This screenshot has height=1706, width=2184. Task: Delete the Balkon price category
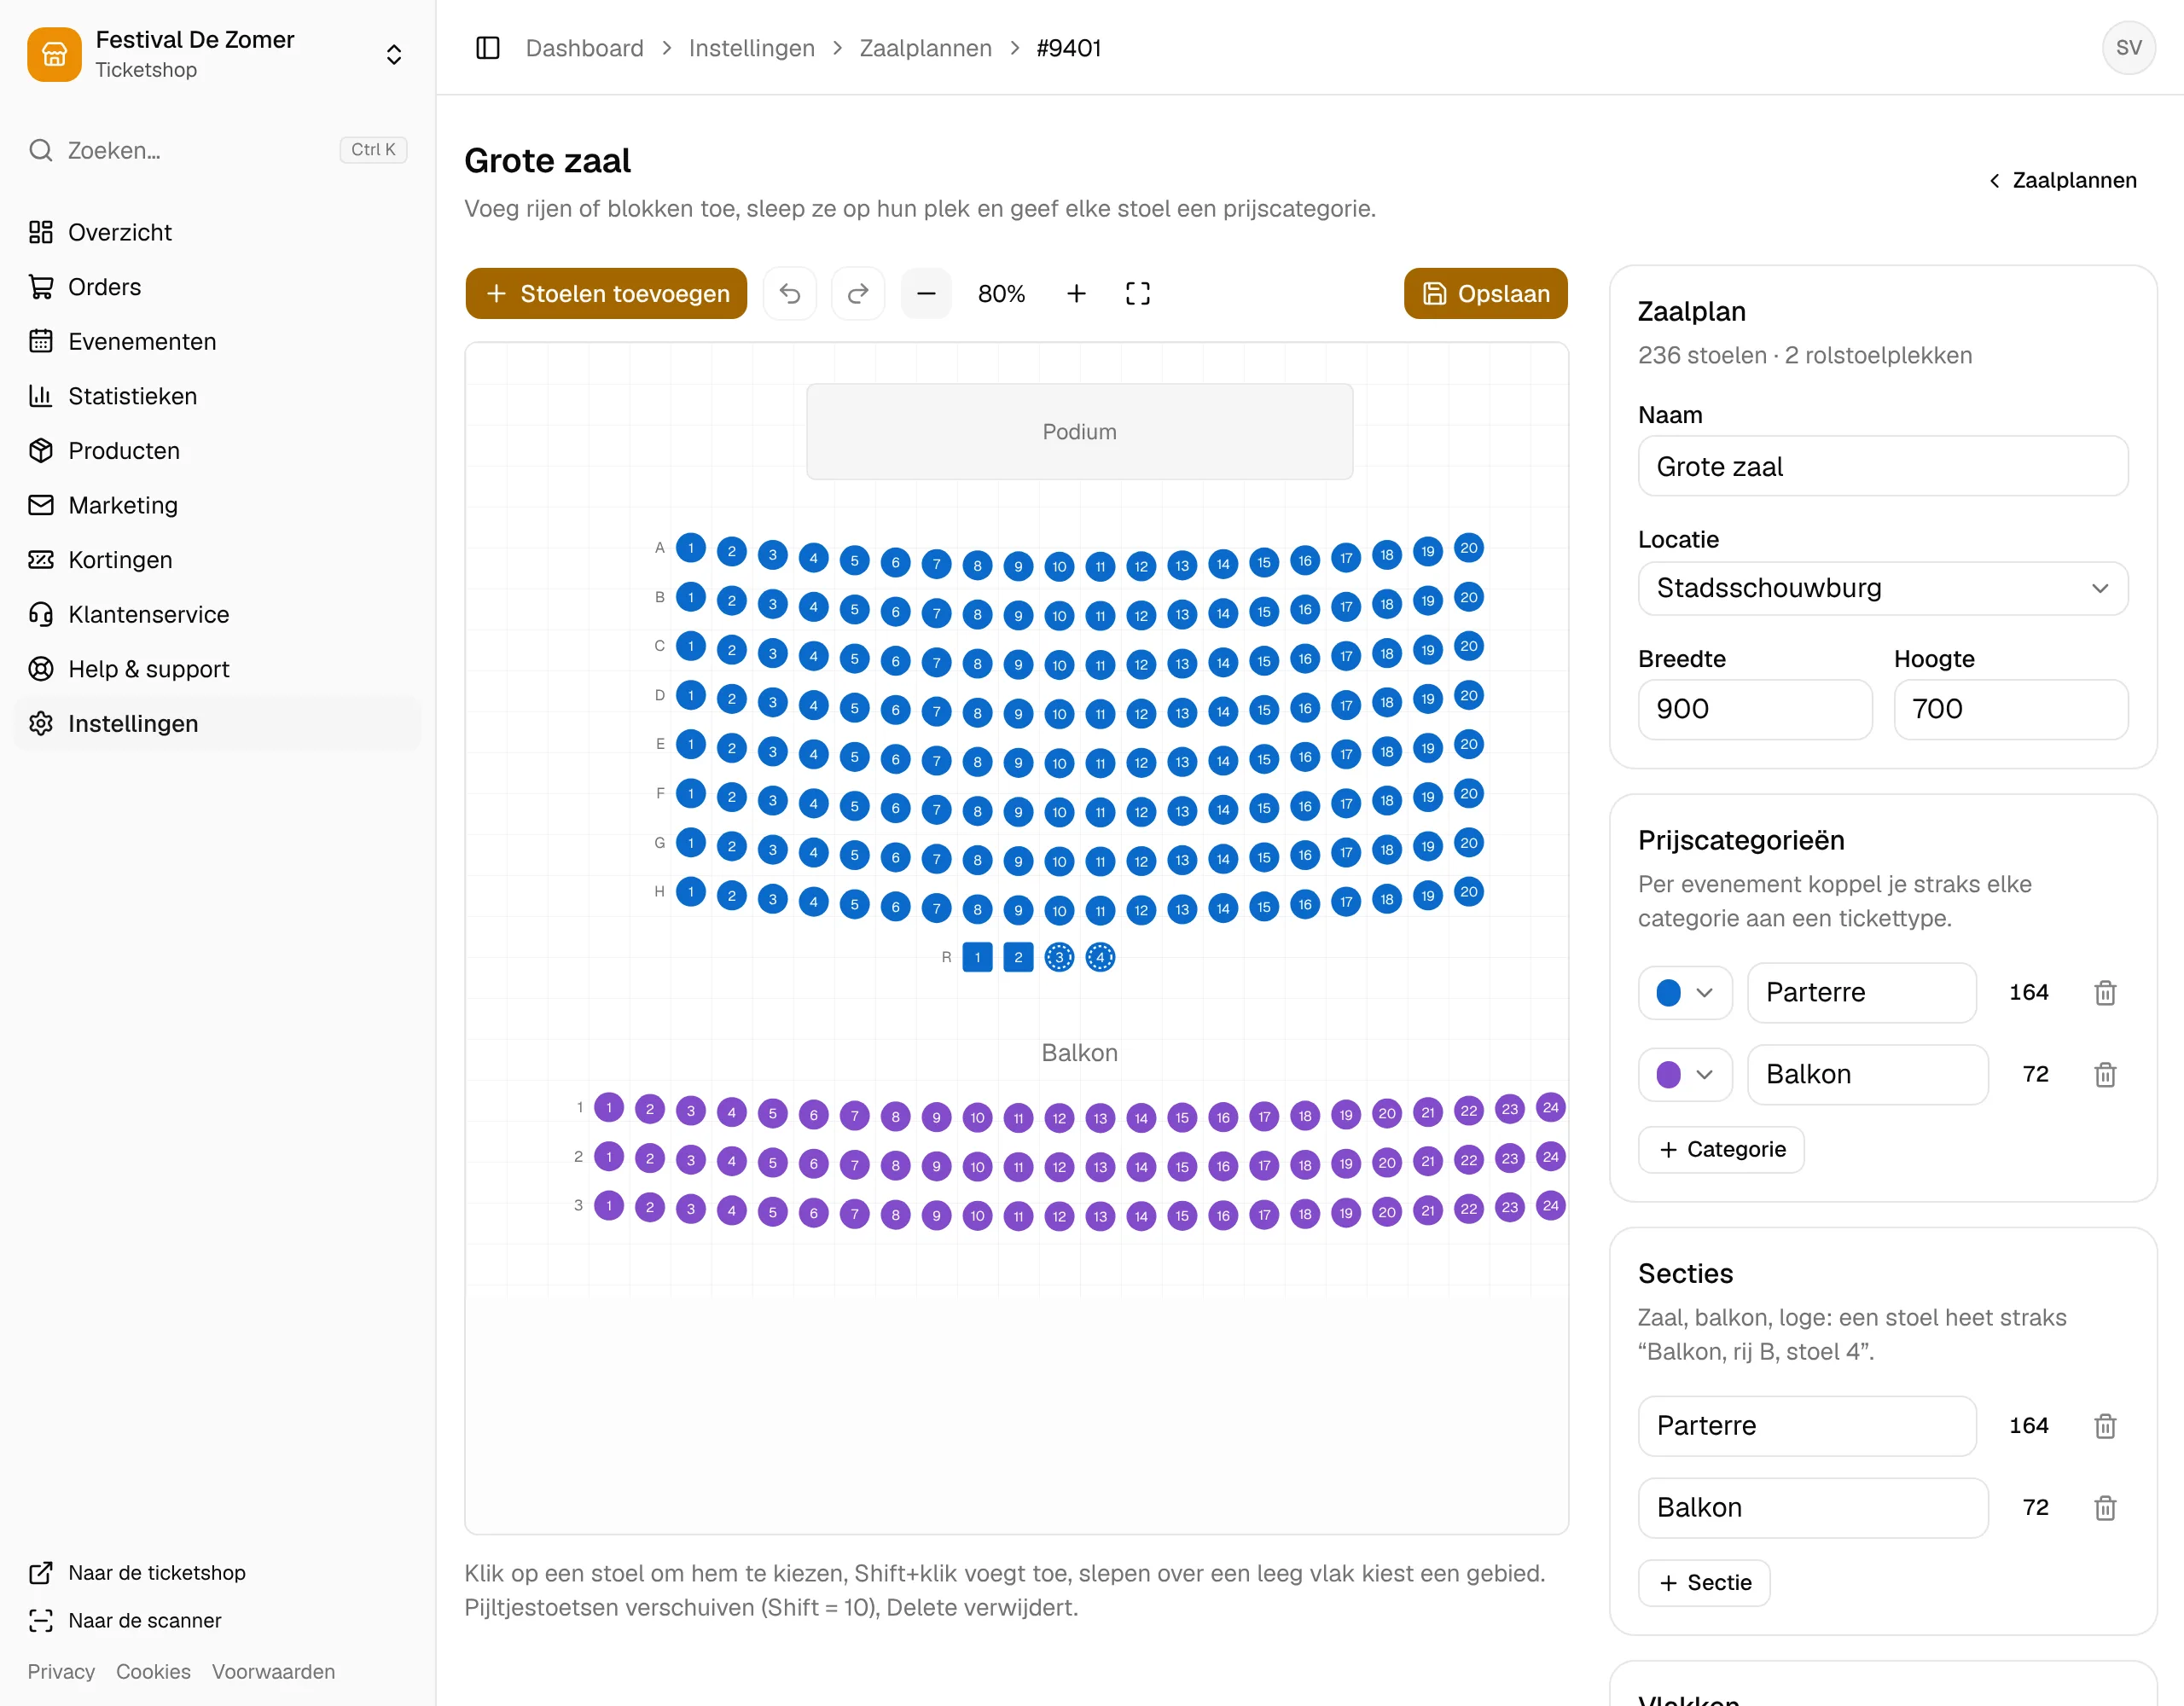2105,1074
